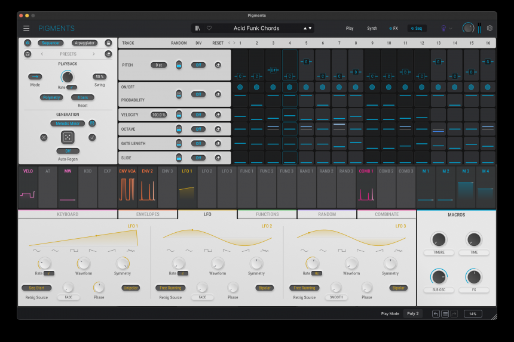Click the dice generate sequence button
This screenshot has height=342, width=514.
click(68, 137)
